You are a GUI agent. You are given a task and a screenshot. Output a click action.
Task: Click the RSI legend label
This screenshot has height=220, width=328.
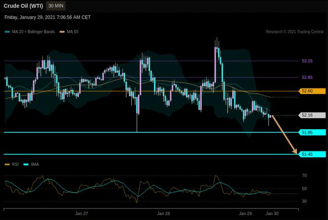click(15, 164)
